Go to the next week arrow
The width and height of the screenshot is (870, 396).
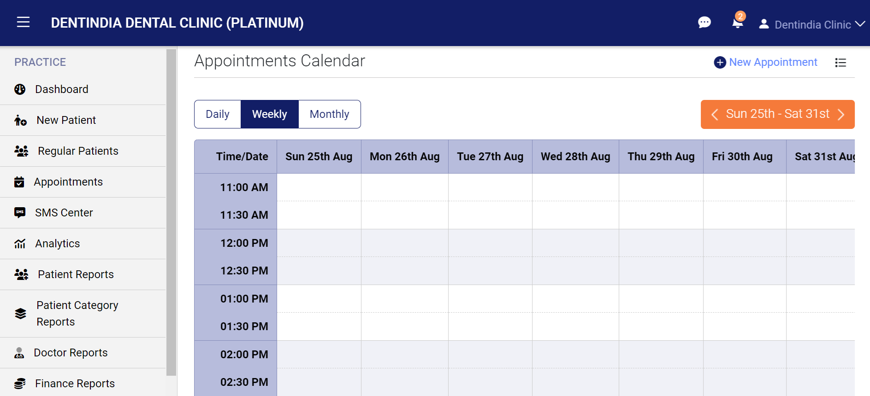pyautogui.click(x=841, y=114)
